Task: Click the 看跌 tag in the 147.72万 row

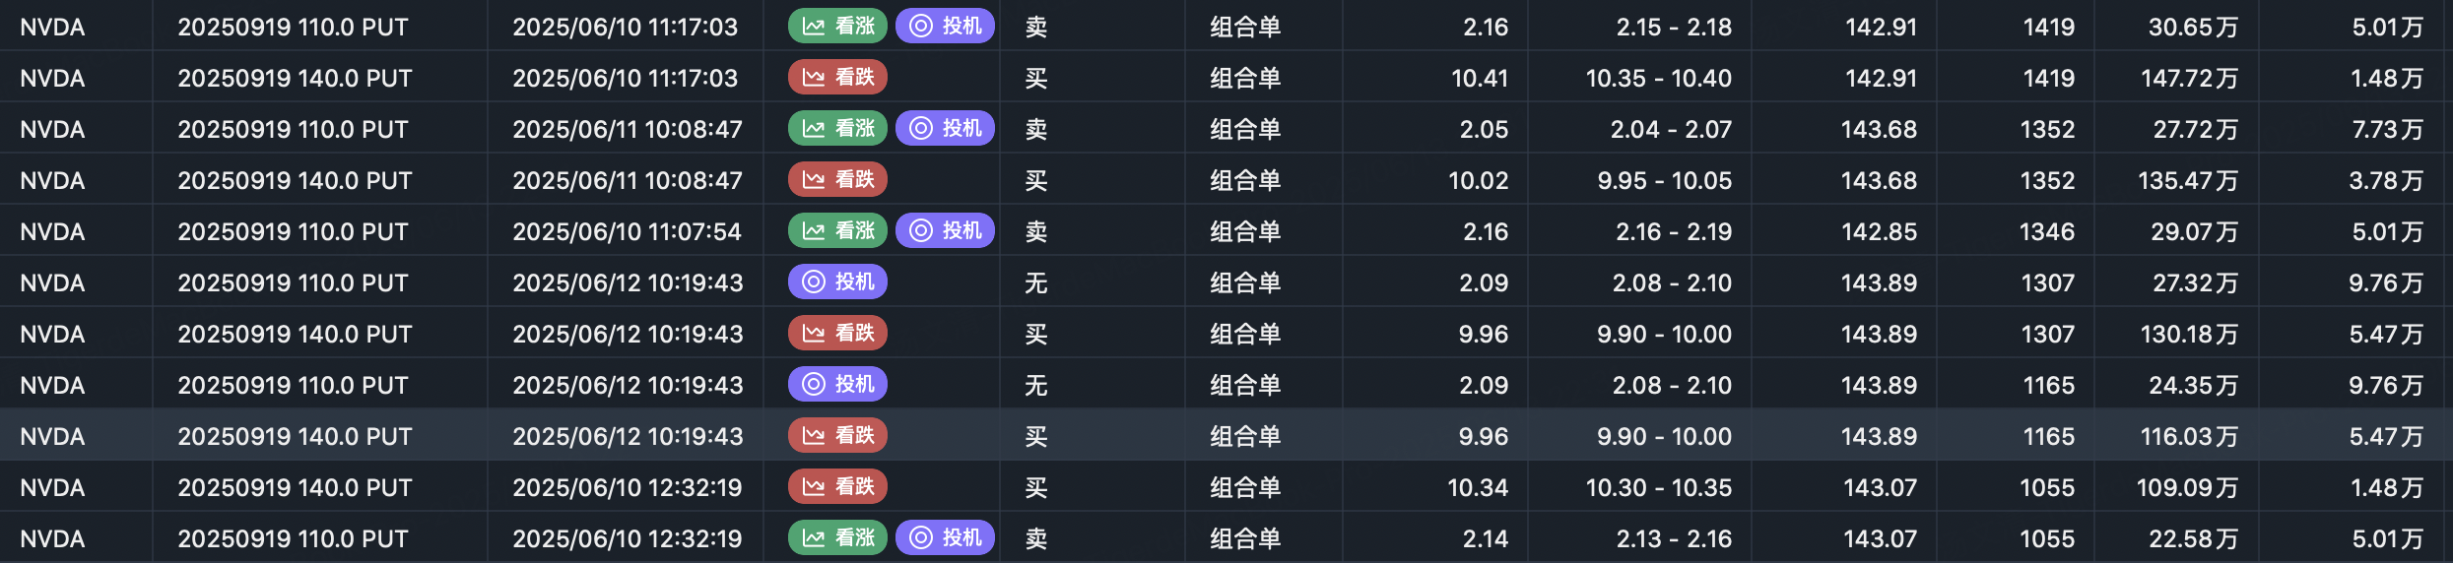Action: point(837,78)
